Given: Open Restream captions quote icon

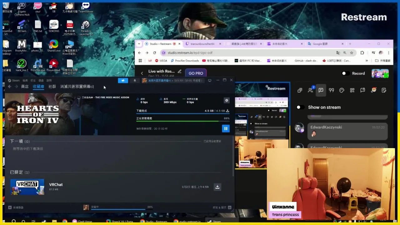Looking at the screenshot, I should point(332,90).
